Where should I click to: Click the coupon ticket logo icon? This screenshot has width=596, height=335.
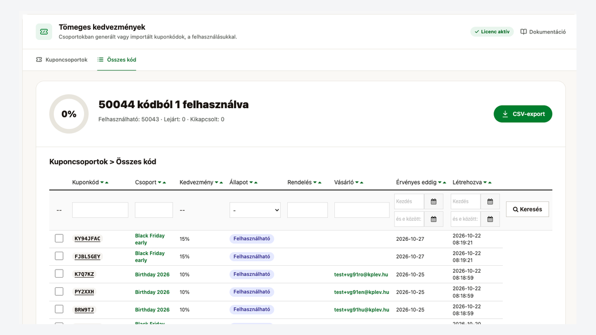(44, 31)
